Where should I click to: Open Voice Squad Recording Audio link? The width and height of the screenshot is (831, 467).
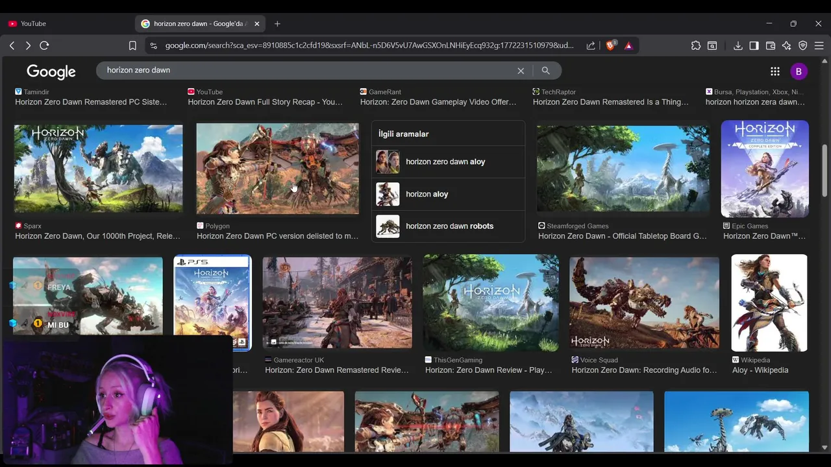tap(644, 370)
